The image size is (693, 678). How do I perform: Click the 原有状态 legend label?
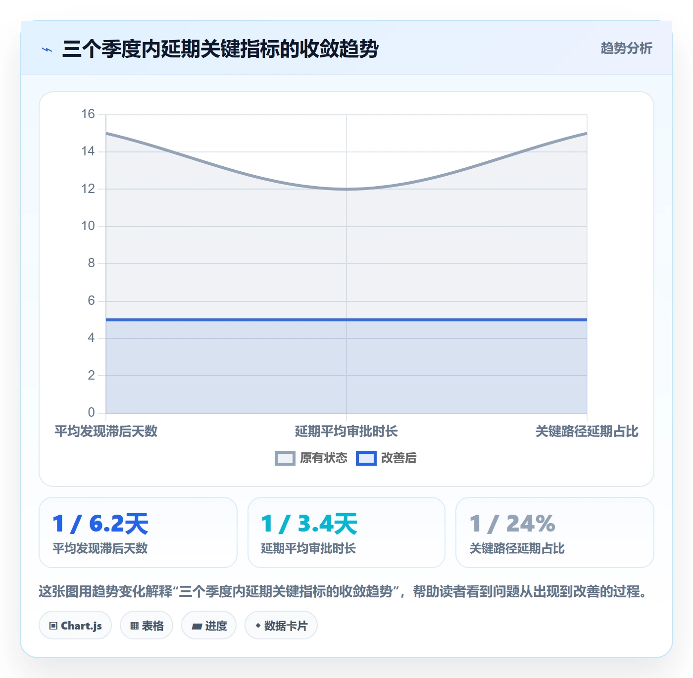[x=324, y=458]
